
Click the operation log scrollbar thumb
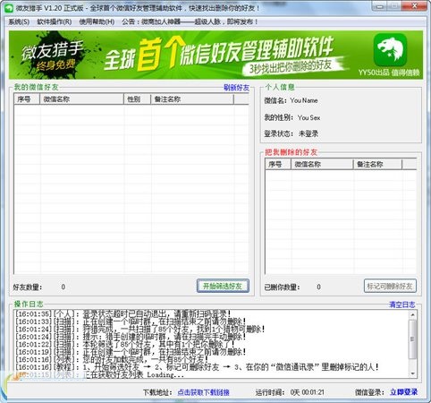coord(413,339)
